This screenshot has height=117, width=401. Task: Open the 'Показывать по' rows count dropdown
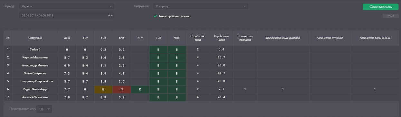pos(44,109)
